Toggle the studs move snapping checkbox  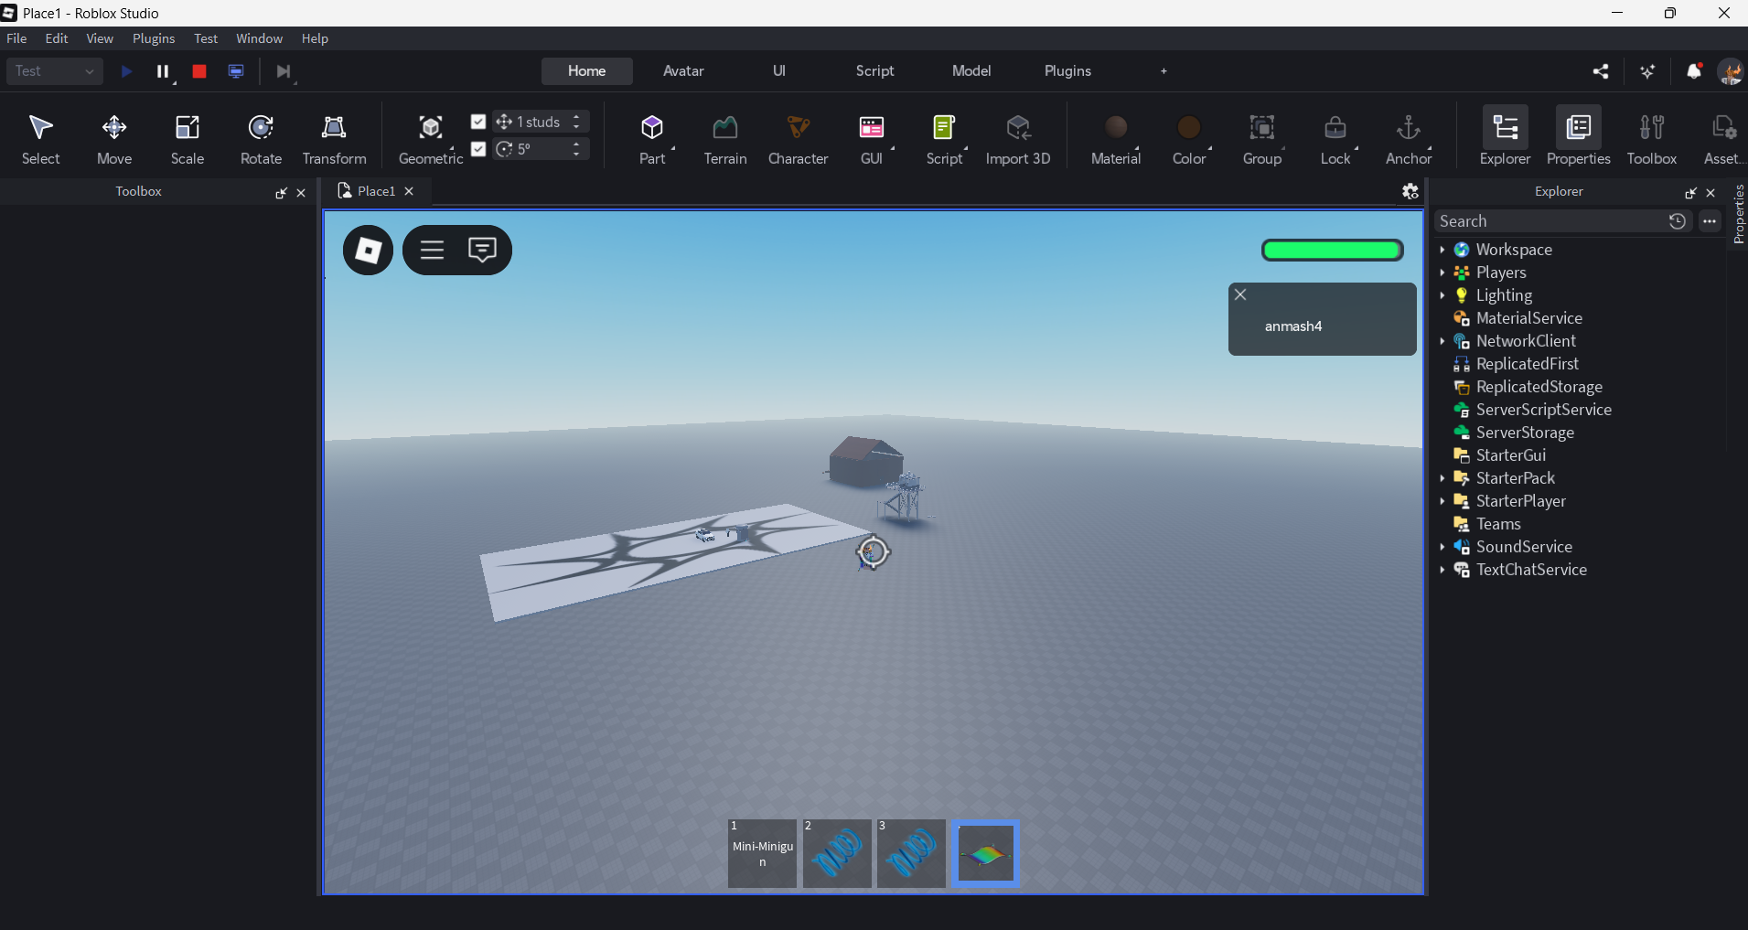click(x=478, y=122)
